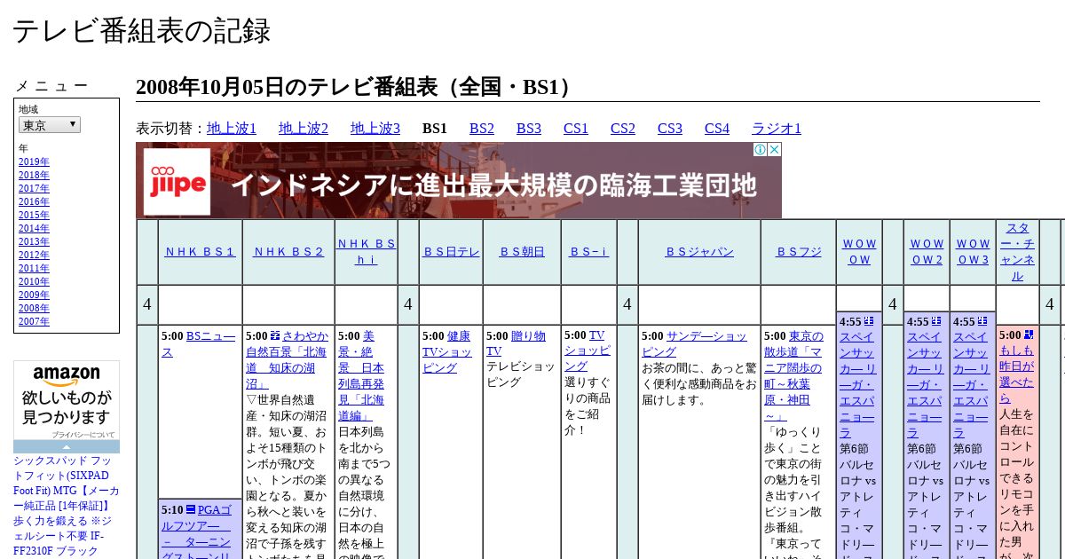This screenshot has height=559, width=1065.
Task: Click the Amazon logo in the sidebar ad
Action: click(x=67, y=376)
